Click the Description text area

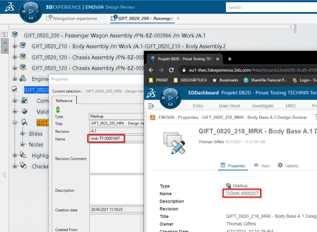(117, 190)
